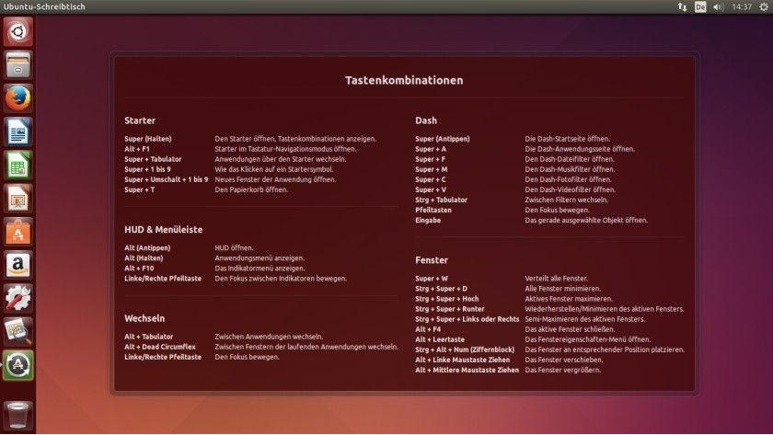The height and width of the screenshot is (435, 773).
Task: Click the Super + 1 bis 9 shortcut
Action: (147, 169)
